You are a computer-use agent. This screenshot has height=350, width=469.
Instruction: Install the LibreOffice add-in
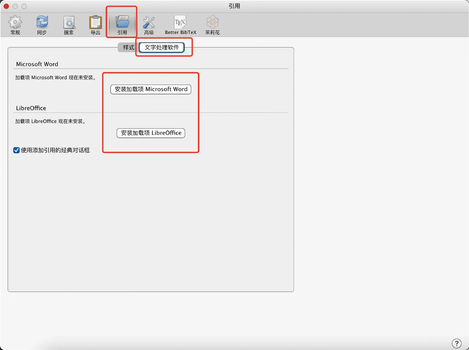pyautogui.click(x=151, y=133)
